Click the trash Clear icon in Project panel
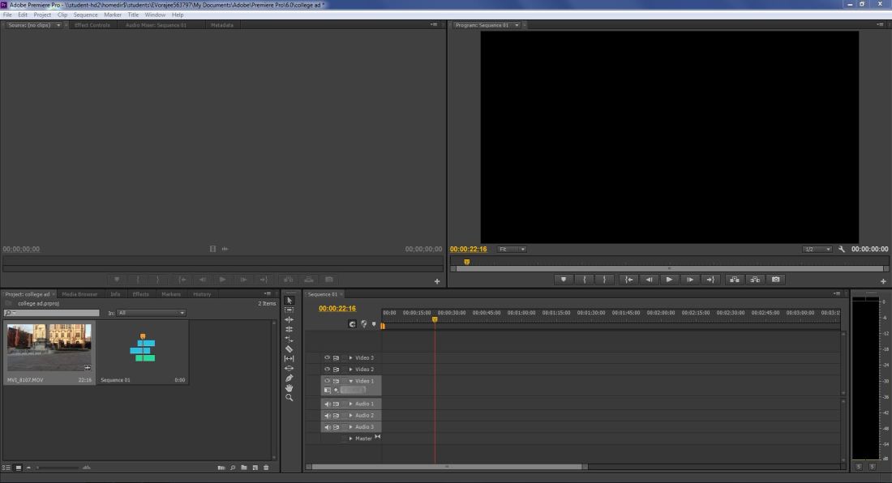 click(265, 468)
